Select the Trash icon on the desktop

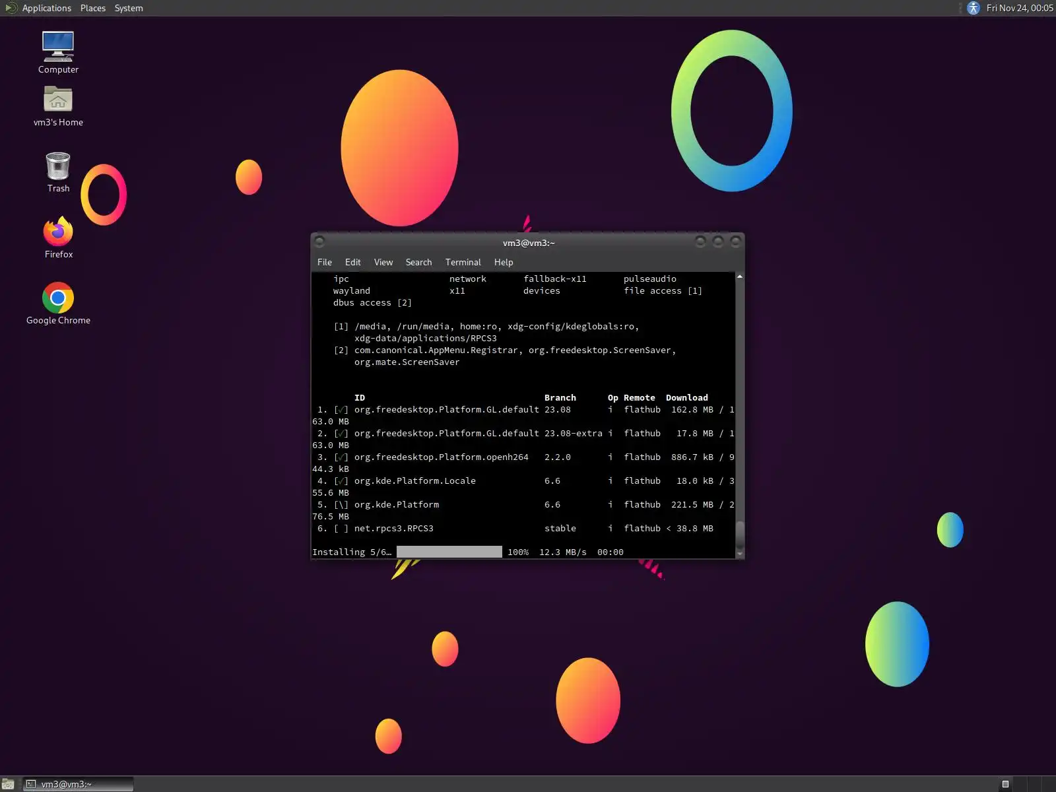tap(58, 172)
